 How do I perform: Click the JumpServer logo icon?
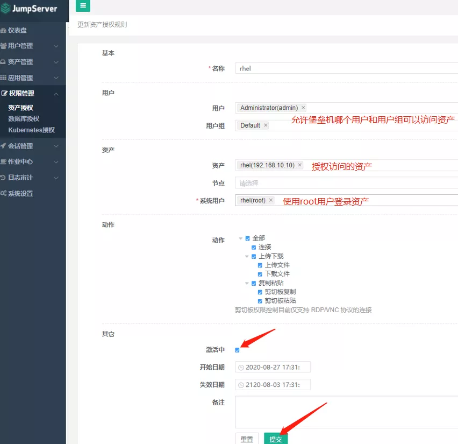click(x=5, y=9)
